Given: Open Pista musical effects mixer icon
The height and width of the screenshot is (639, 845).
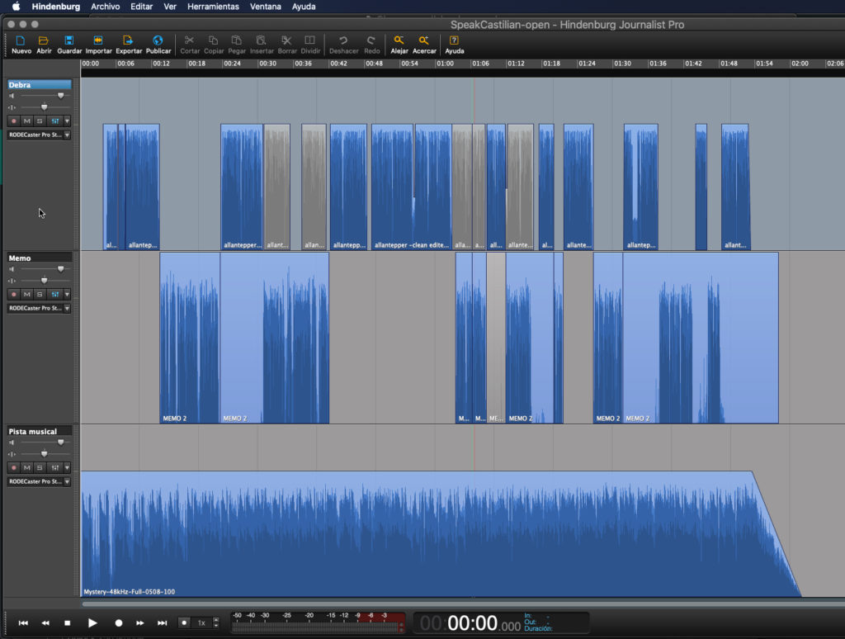Looking at the screenshot, I should click(x=55, y=467).
